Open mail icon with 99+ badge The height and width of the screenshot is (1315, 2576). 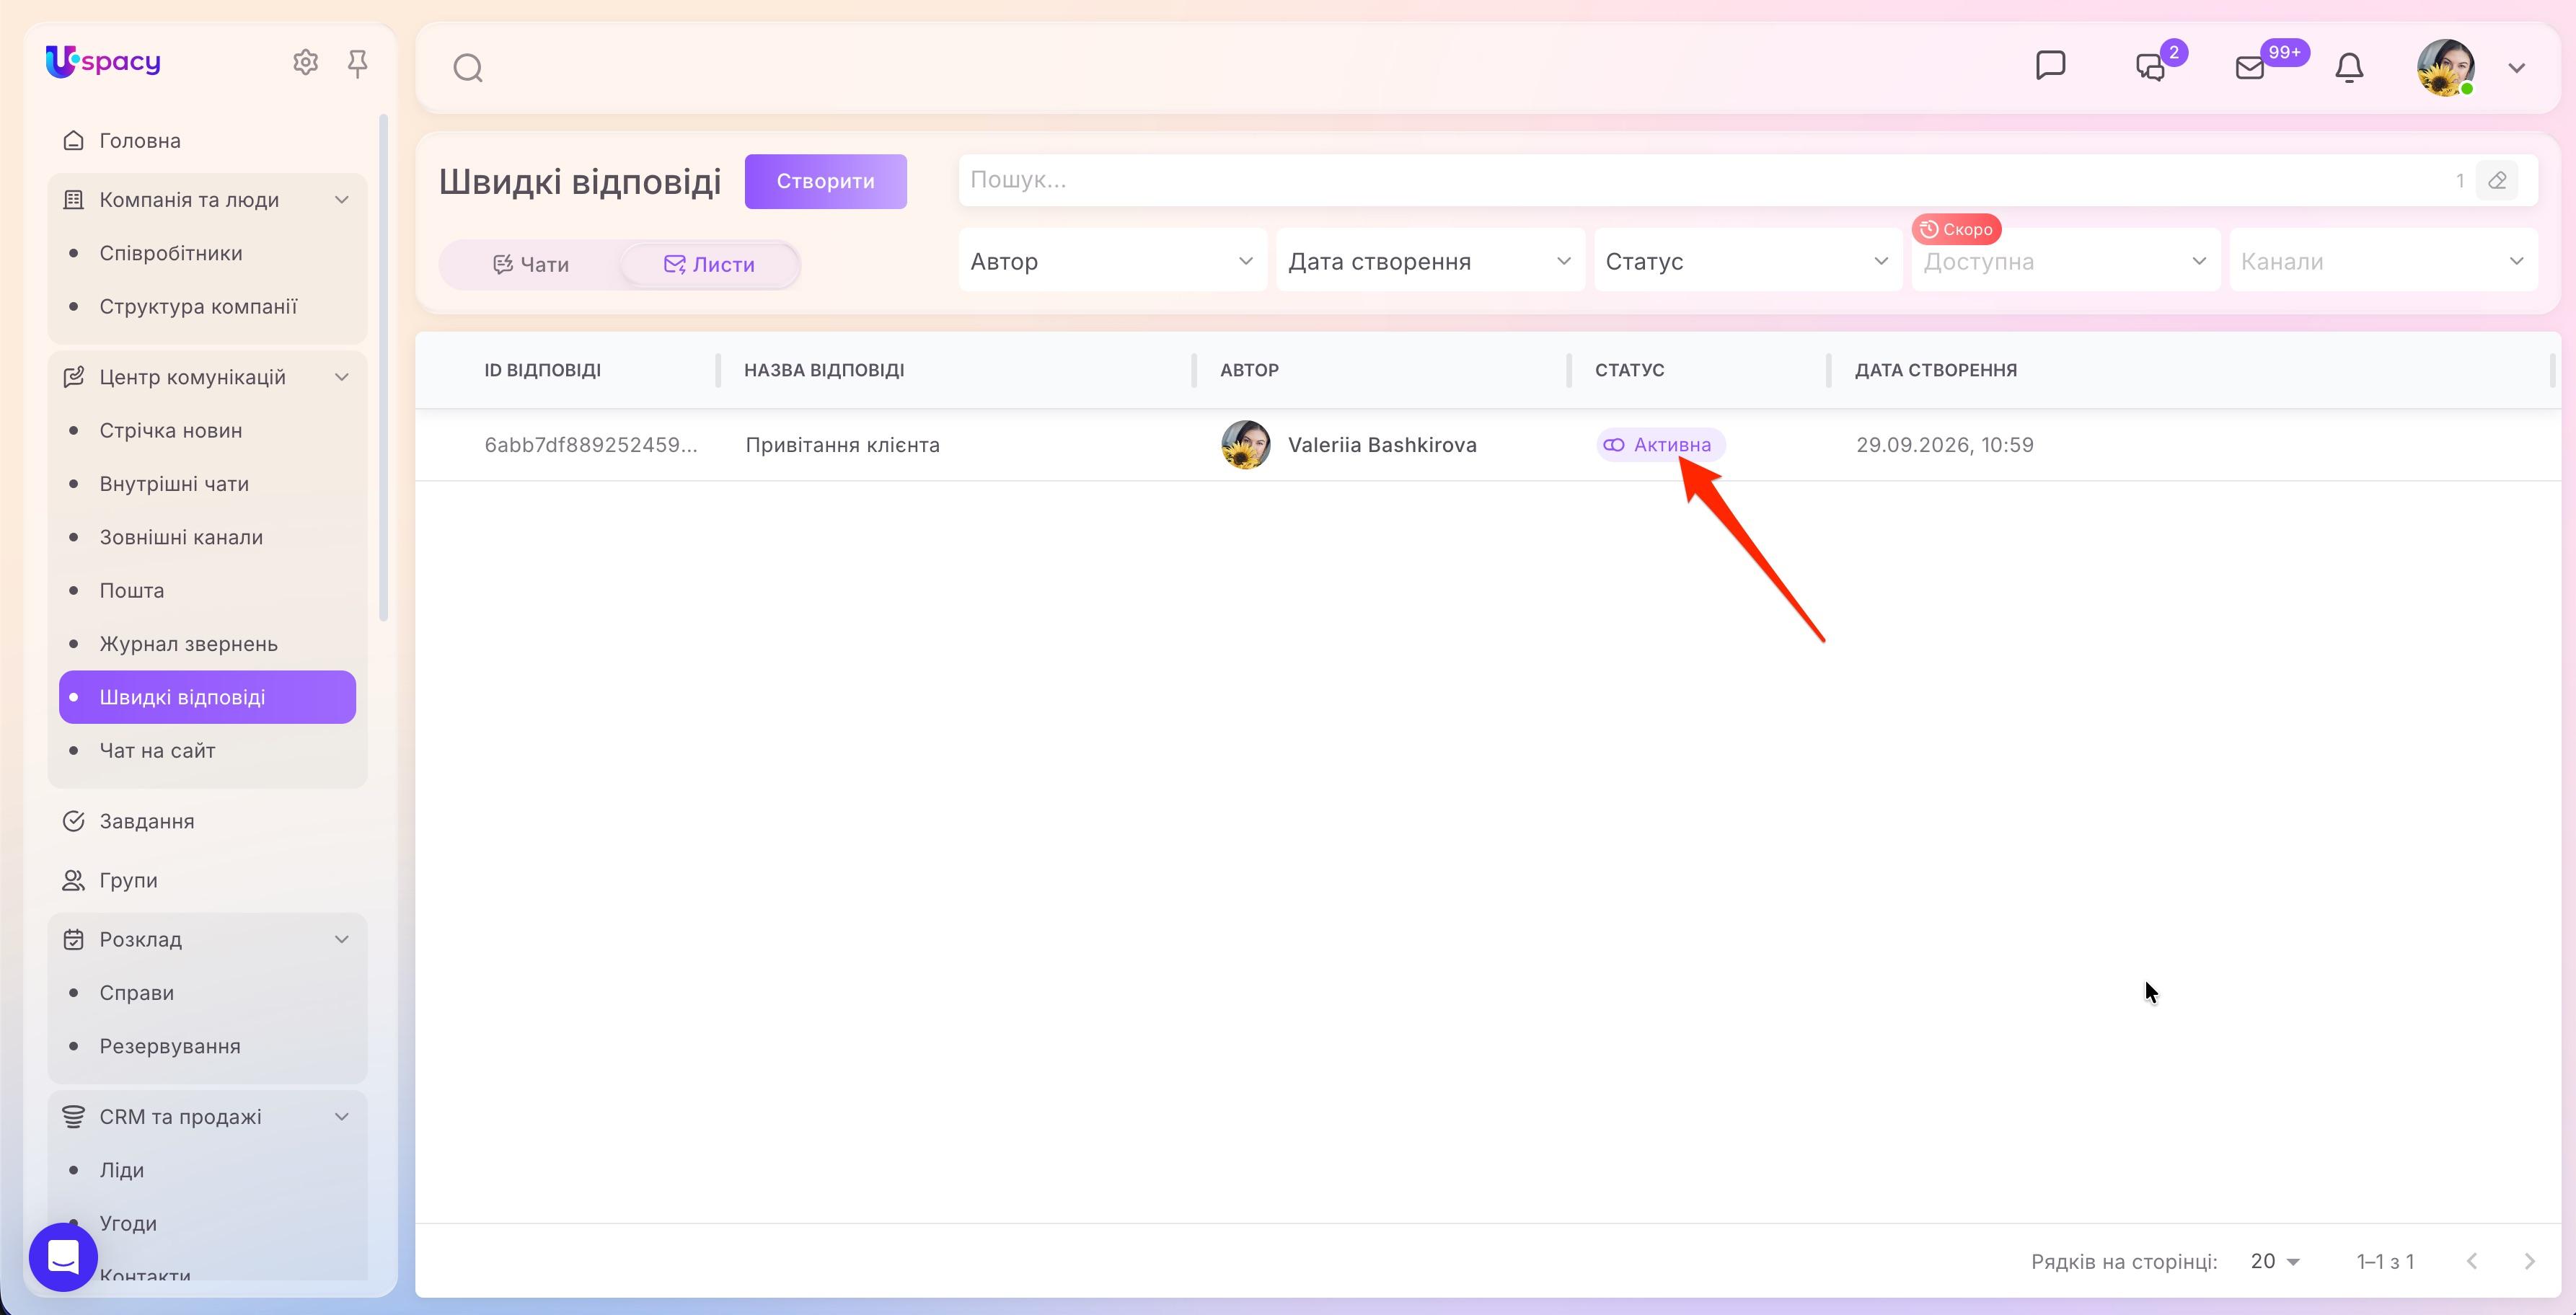click(x=2250, y=67)
